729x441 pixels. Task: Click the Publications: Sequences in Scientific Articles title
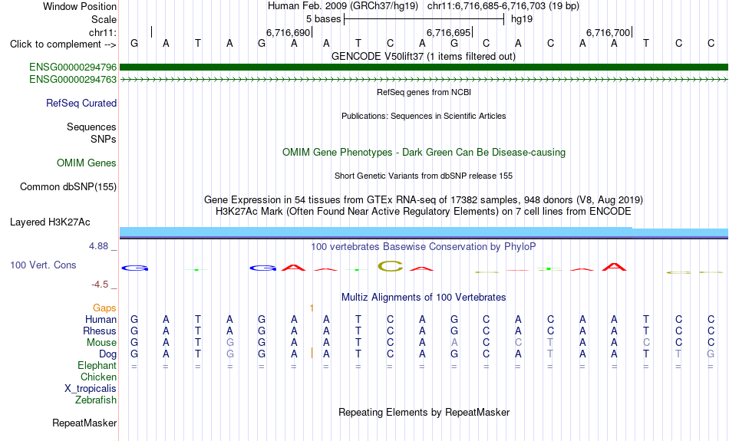pos(424,116)
